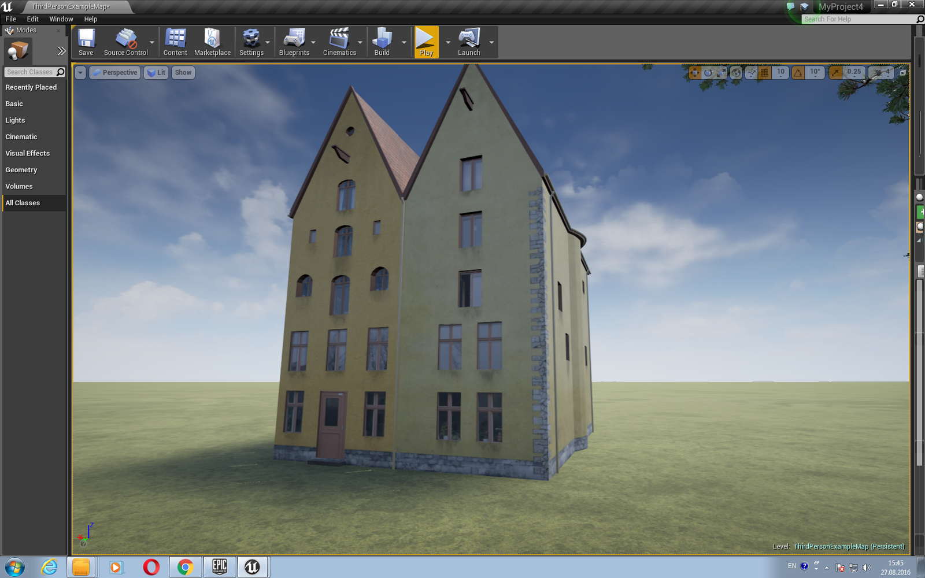Select the rotate transform gizmo icon
Viewport: 925px width, 578px height.
tap(708, 73)
